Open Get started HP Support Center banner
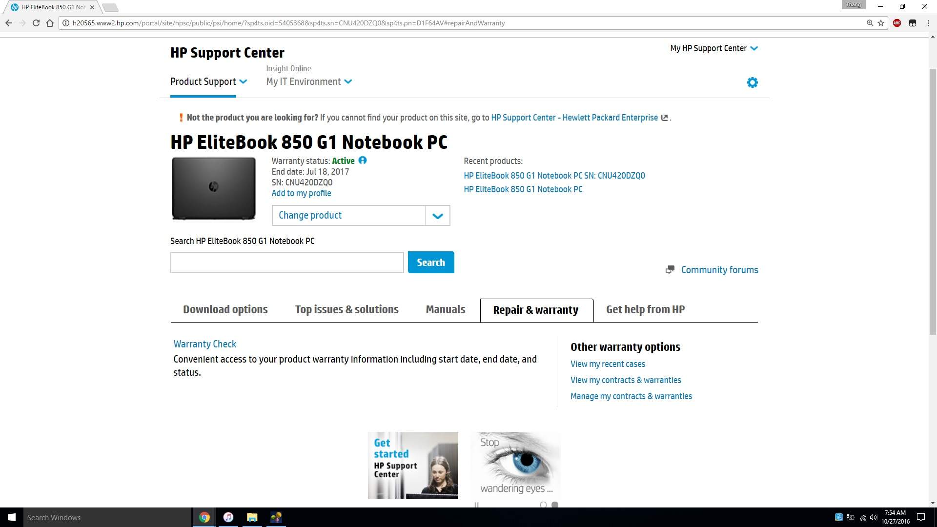 point(413,466)
